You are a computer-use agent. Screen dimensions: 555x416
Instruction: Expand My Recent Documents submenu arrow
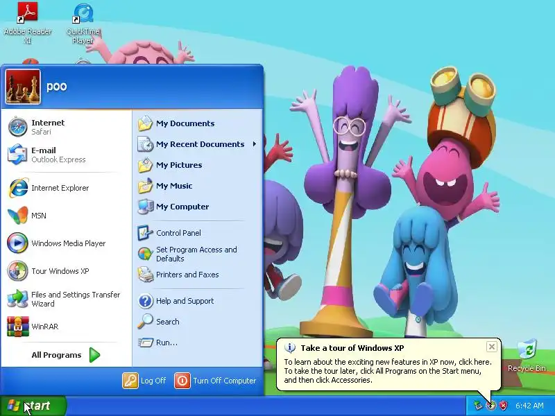coord(254,144)
